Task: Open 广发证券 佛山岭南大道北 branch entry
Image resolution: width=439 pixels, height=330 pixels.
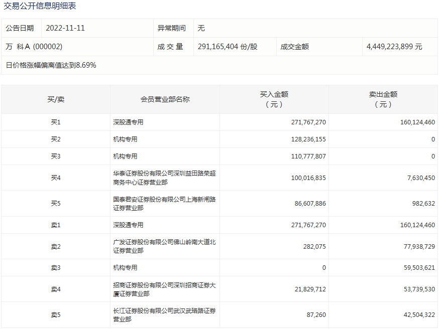Action: point(164,246)
